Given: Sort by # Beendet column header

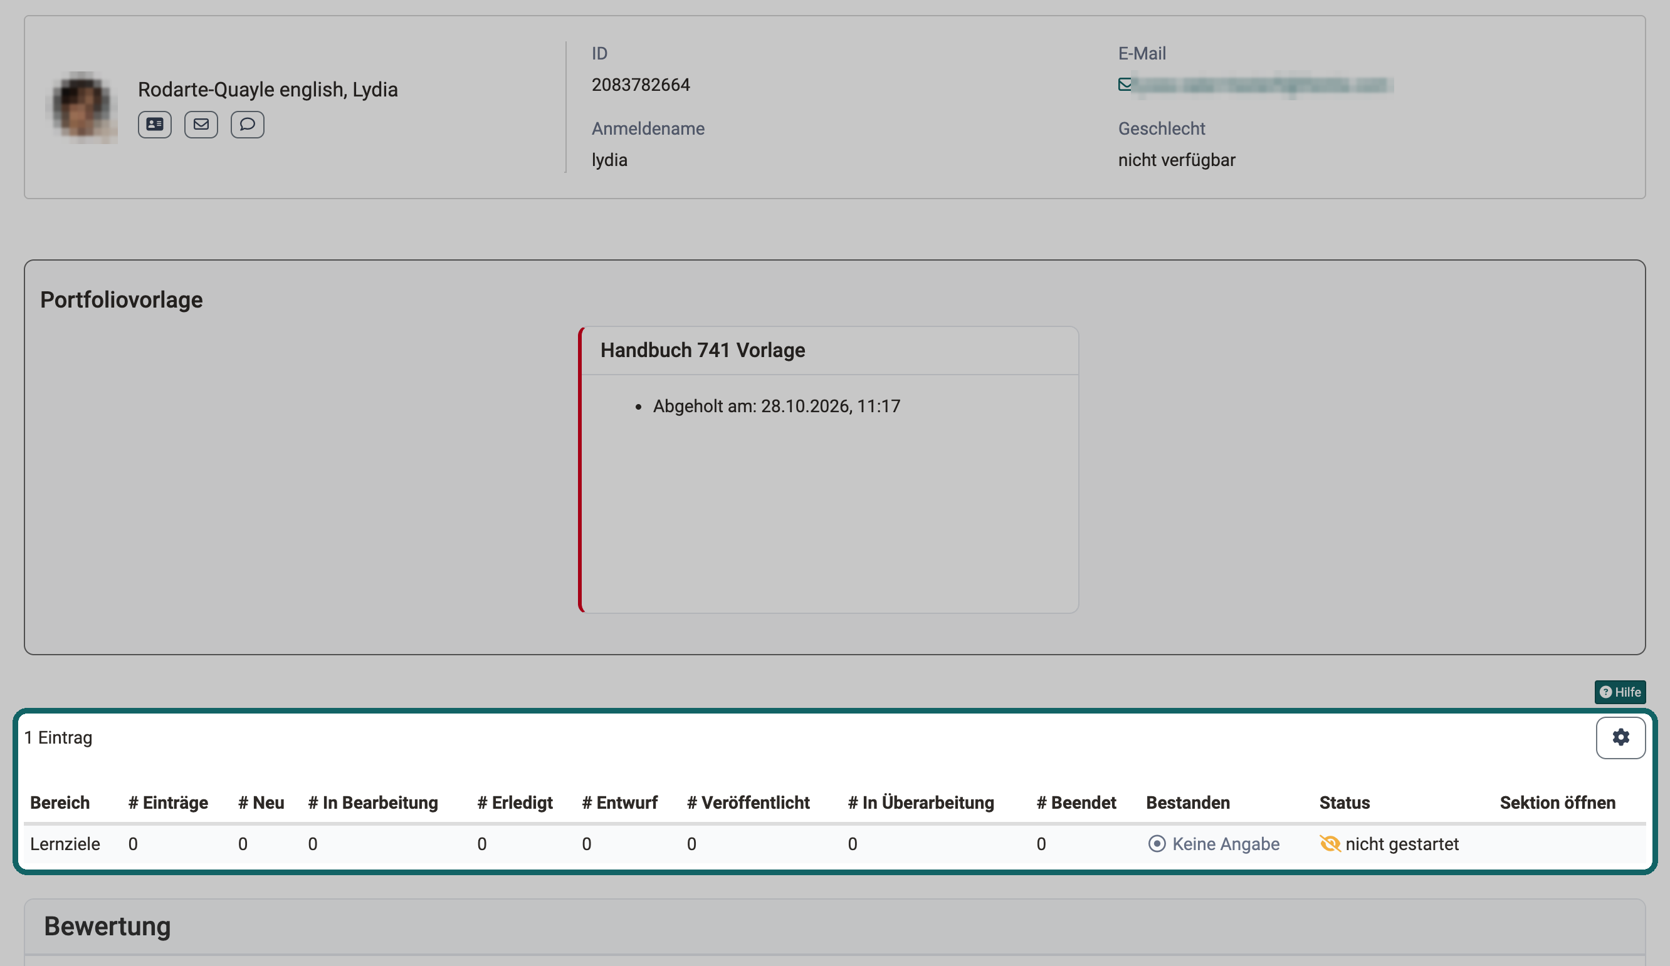Looking at the screenshot, I should [x=1076, y=802].
